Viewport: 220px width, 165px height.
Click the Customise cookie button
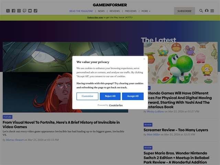(87, 96)
